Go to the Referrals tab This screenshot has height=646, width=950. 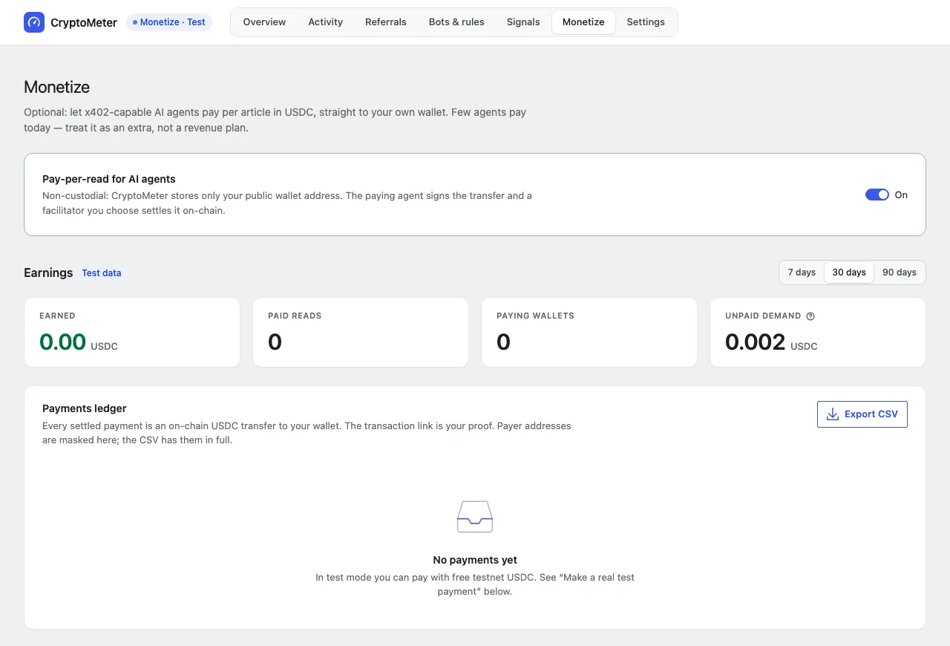(x=386, y=22)
